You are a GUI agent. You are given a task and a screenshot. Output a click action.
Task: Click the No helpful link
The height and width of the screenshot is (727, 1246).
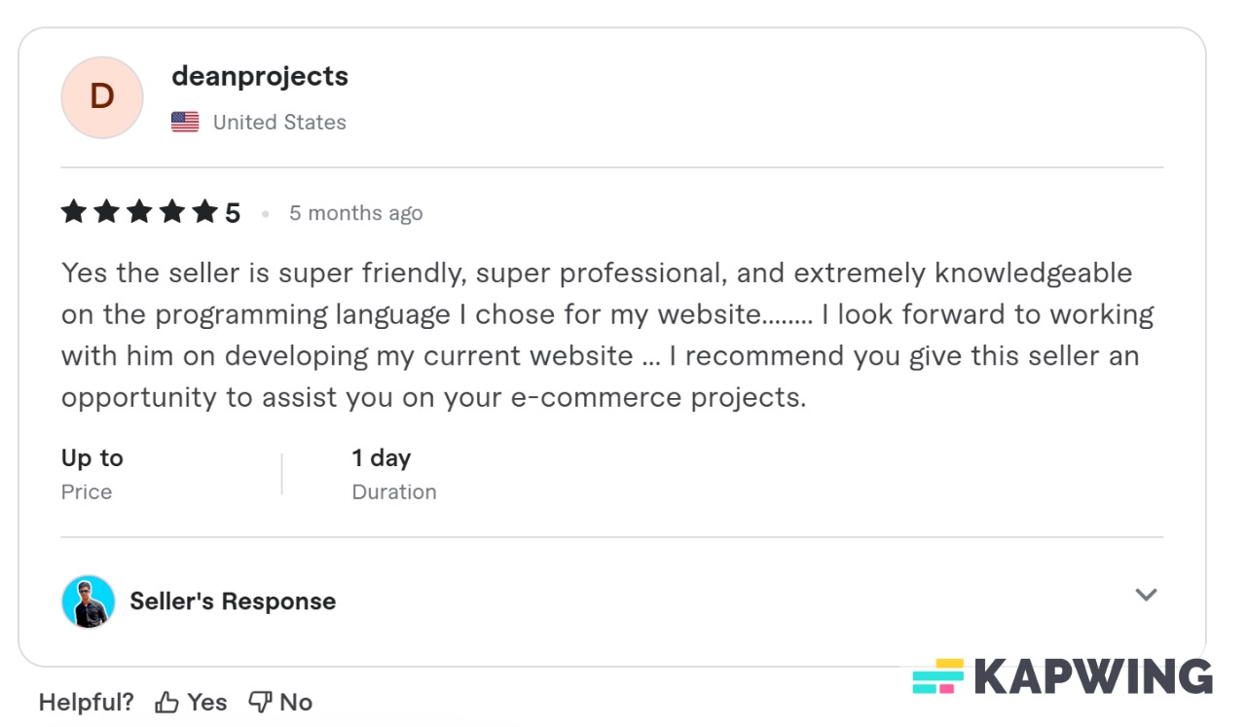(295, 701)
